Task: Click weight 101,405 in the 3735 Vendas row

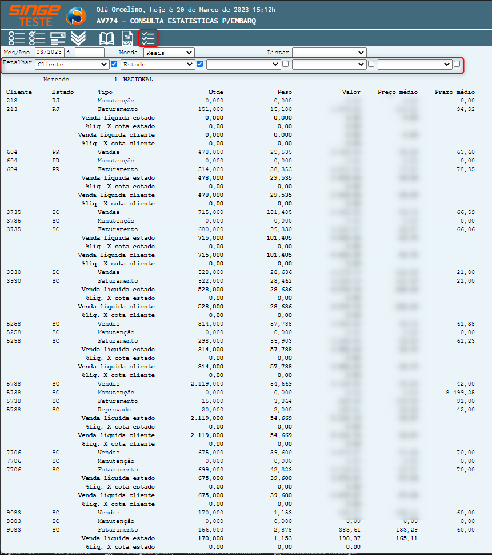Action: click(279, 212)
